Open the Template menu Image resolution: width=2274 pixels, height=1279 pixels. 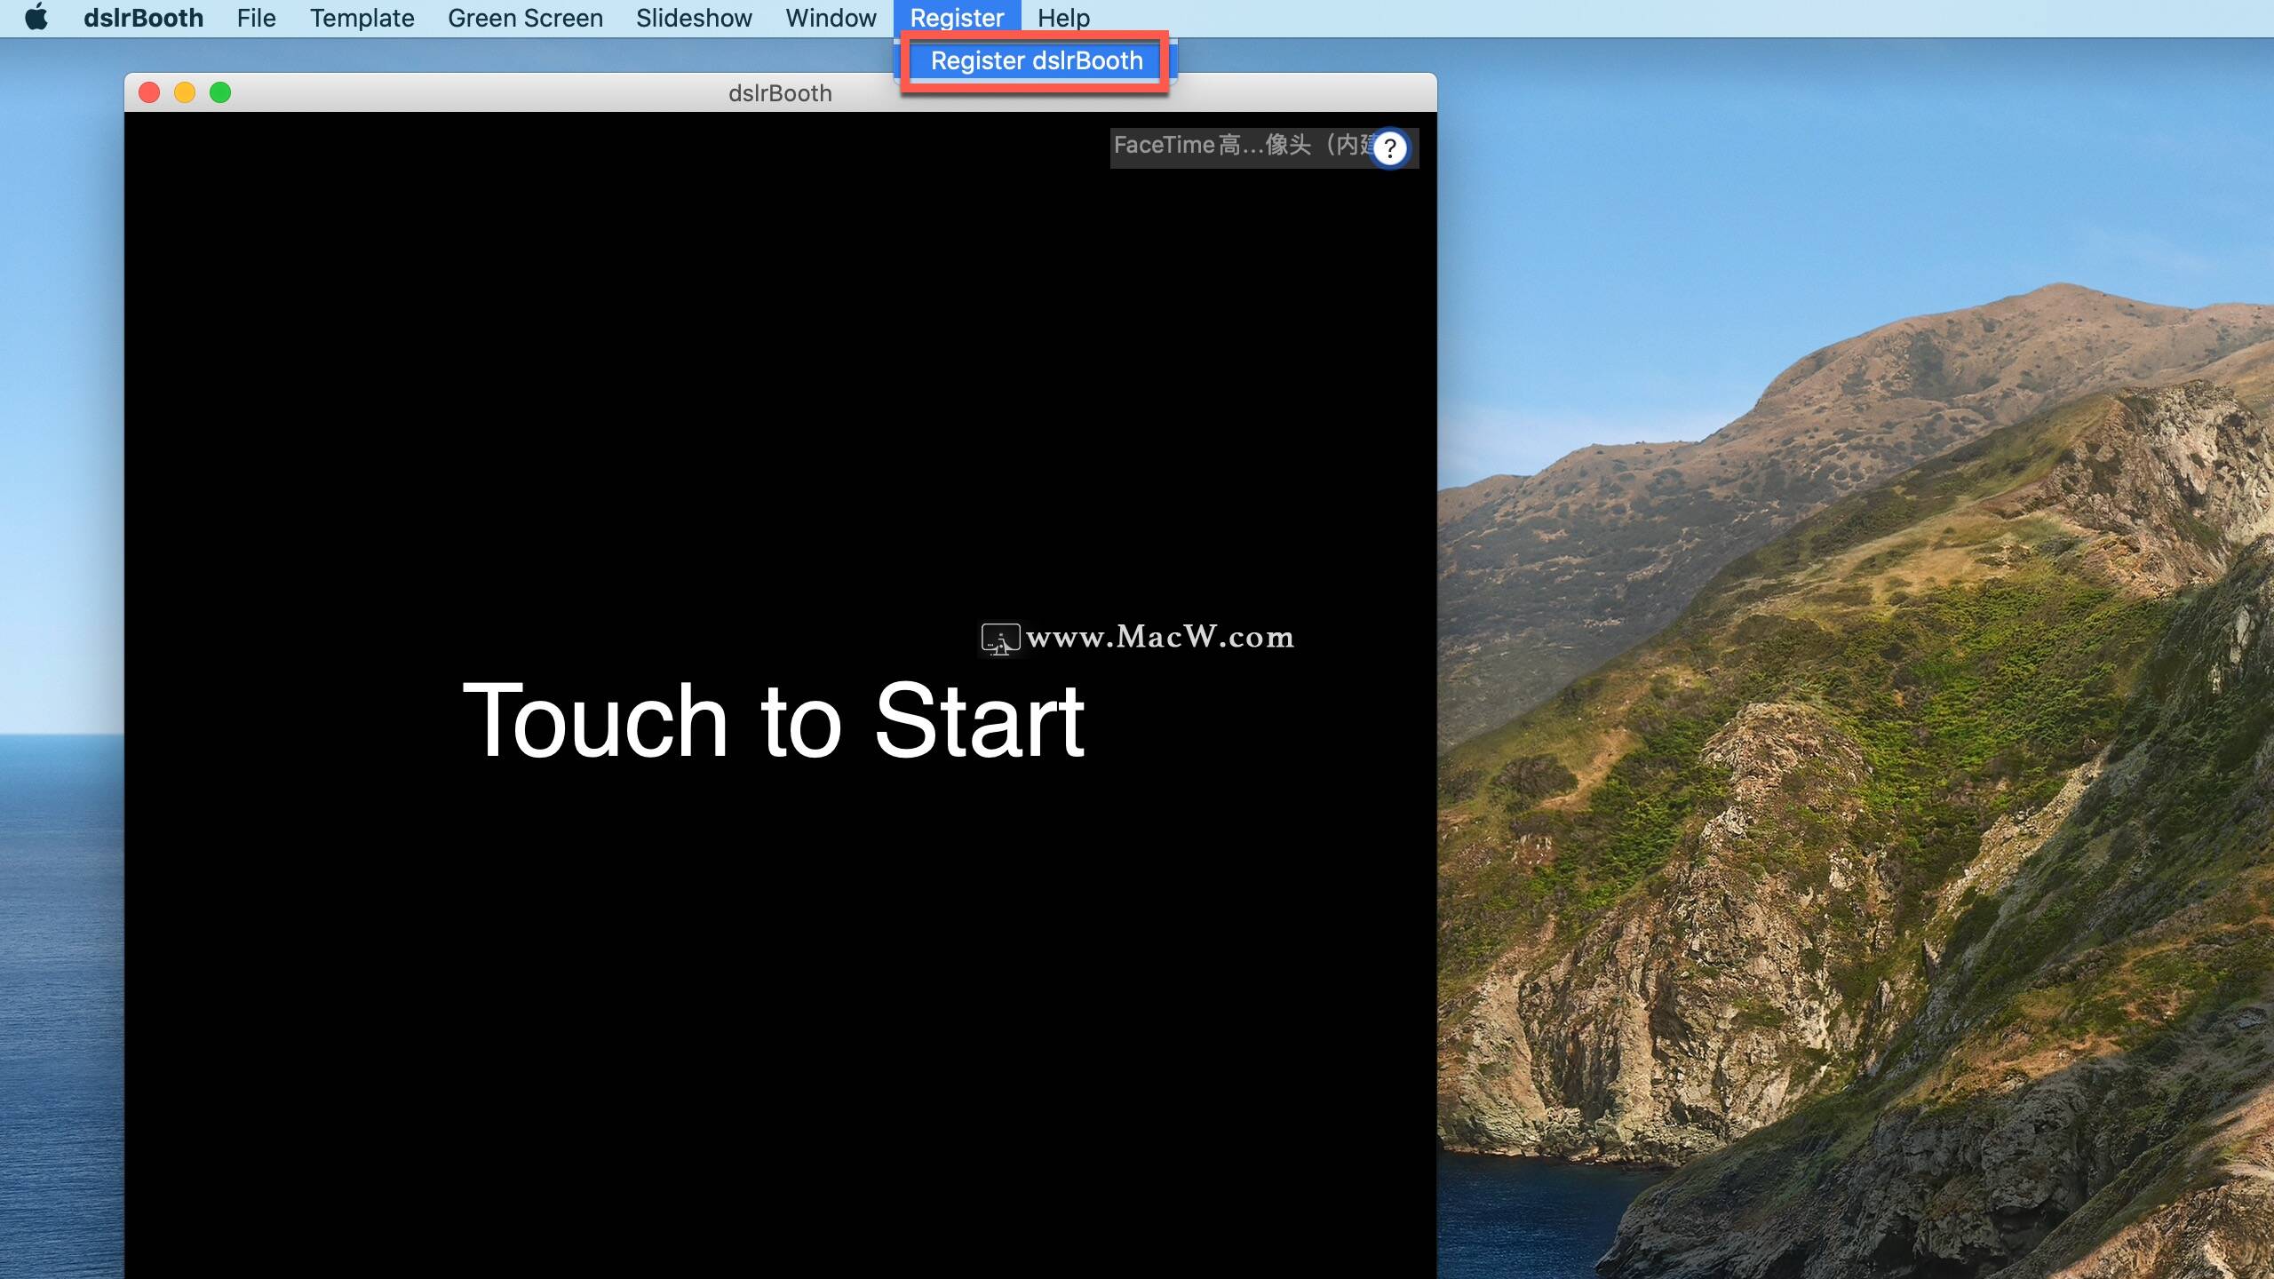click(x=362, y=18)
